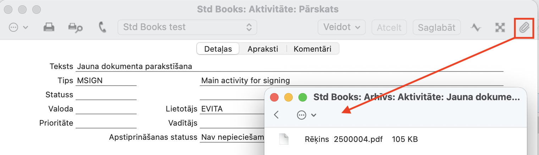Open the activity history pulse icon
Screen dimensions: 539x155
pyautogui.click(x=475, y=27)
